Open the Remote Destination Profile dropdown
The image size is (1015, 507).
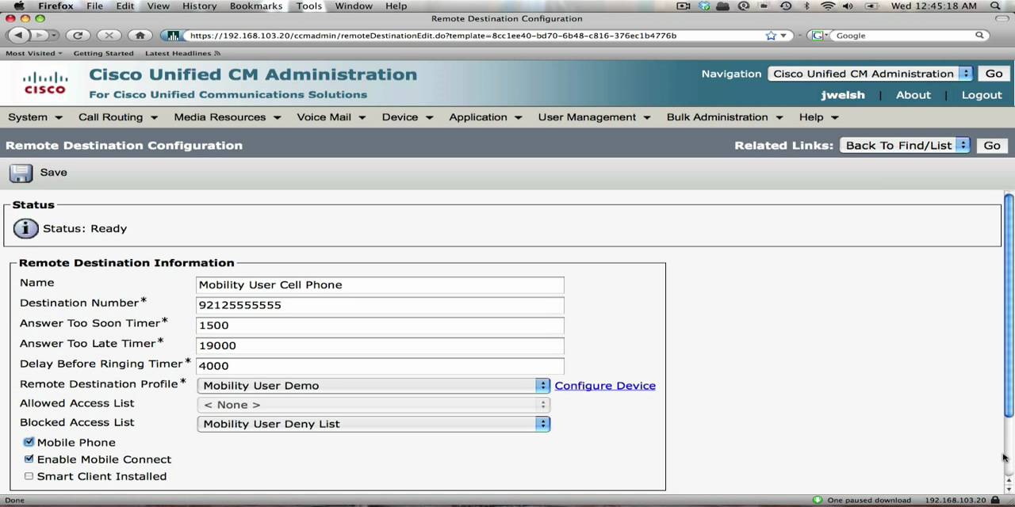pos(373,386)
